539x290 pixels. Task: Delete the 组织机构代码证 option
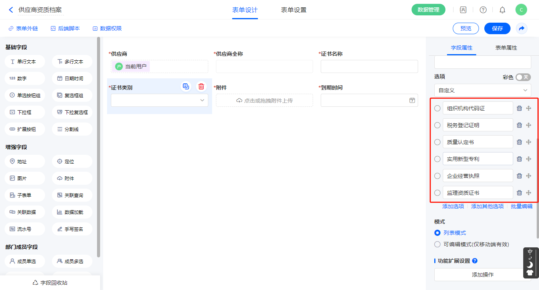click(x=519, y=108)
